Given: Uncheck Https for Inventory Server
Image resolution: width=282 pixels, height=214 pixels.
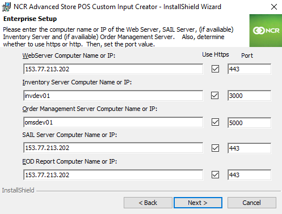Looking at the screenshot, I should coord(215,96).
